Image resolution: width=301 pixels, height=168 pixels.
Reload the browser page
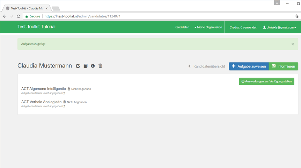tap(19, 16)
